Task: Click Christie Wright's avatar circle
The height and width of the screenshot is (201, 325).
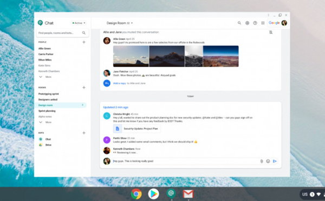Action: [107, 116]
